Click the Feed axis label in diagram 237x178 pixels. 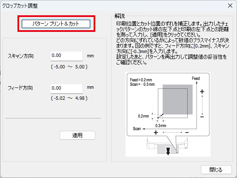196,79
